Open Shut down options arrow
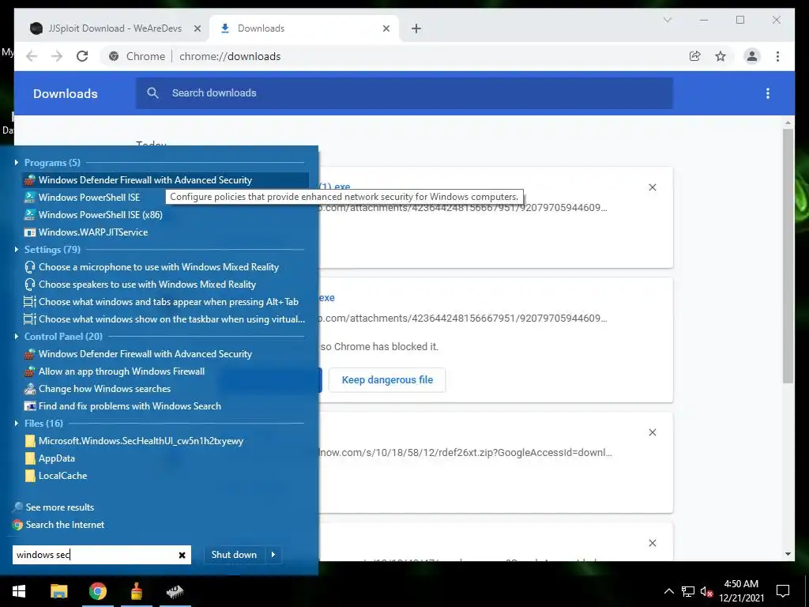Screen dimensions: 809x607 click(273, 554)
